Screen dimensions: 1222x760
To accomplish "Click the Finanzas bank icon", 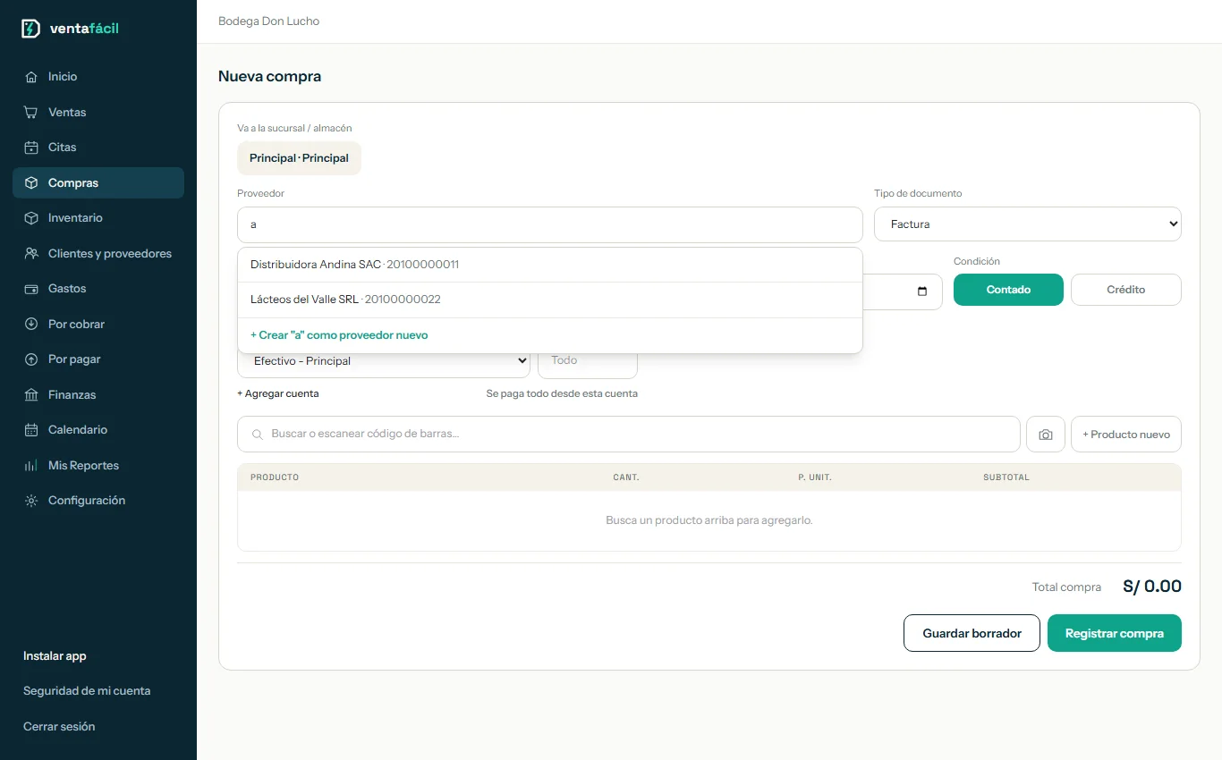I will (31, 395).
